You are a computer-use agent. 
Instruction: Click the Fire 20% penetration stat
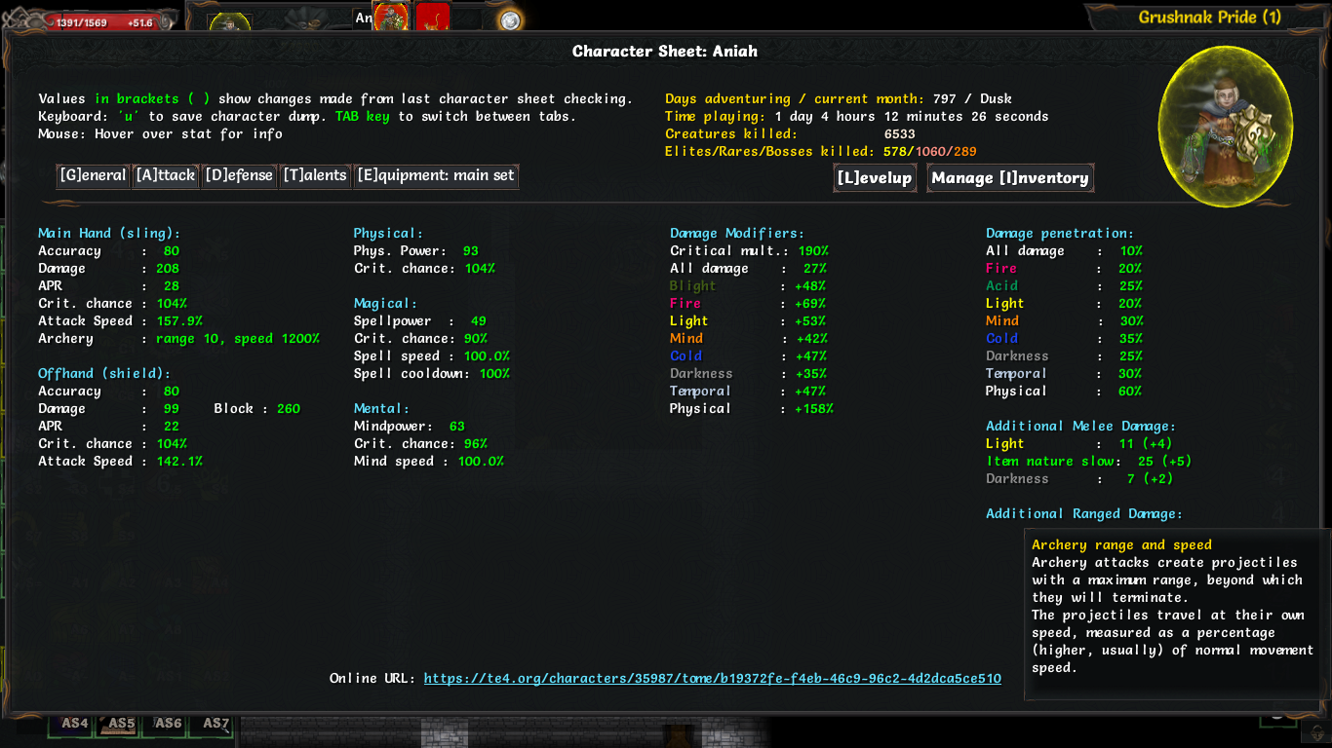(x=1064, y=268)
